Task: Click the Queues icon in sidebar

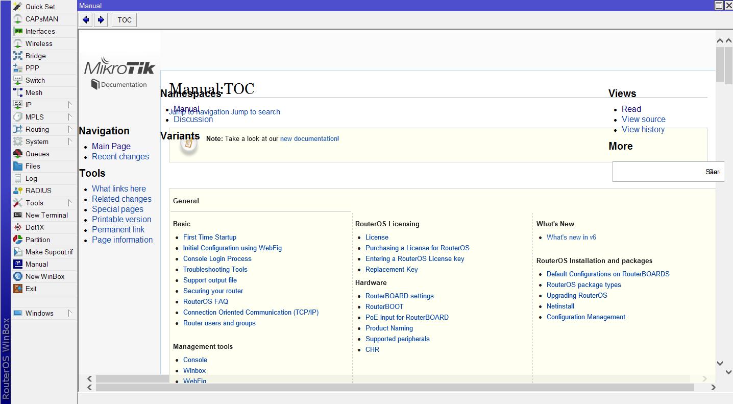Action: [18, 154]
